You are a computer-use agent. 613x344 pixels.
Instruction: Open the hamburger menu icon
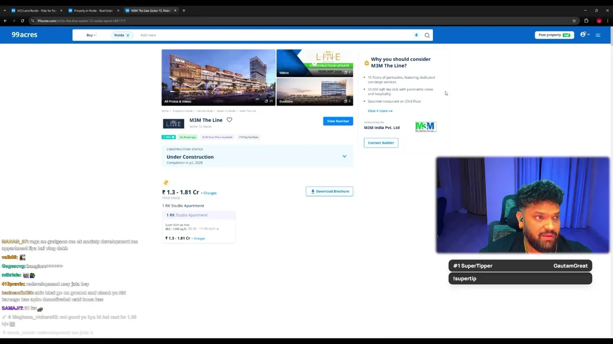pyautogui.click(x=598, y=35)
